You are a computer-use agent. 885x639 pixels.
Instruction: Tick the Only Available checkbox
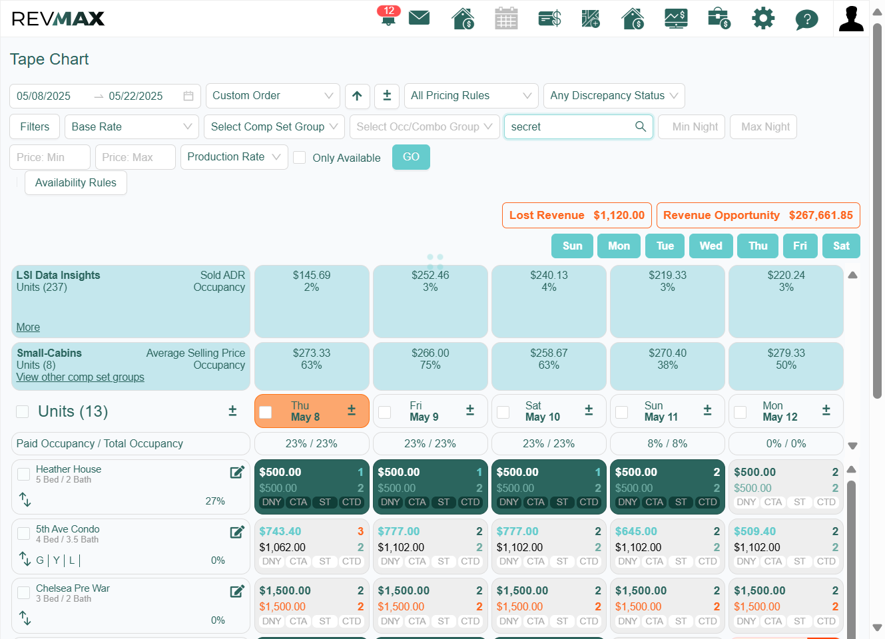300,157
